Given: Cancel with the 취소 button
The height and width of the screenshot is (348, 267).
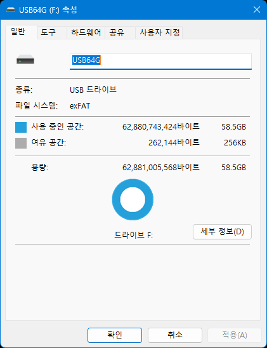Looking at the screenshot, I should point(175,335).
